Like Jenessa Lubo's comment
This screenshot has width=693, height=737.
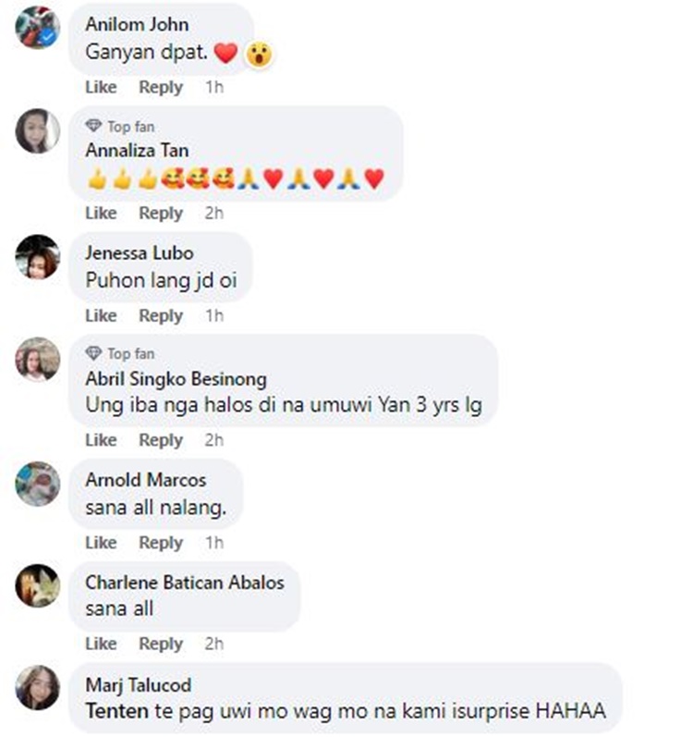point(101,315)
